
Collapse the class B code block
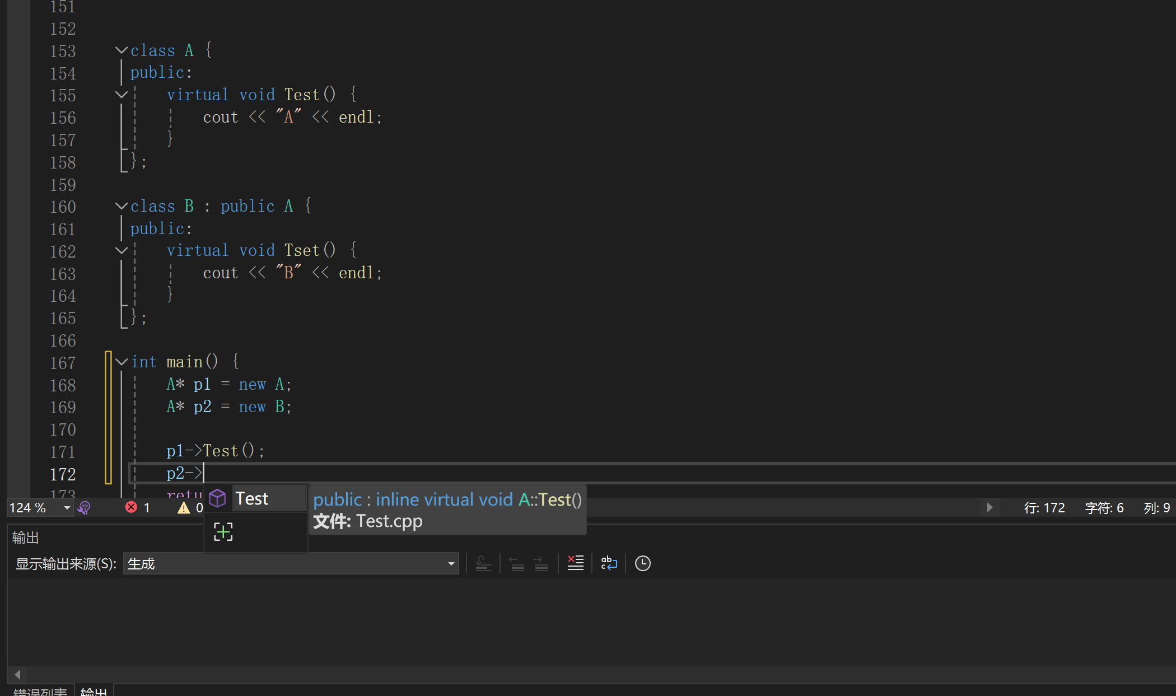click(x=121, y=206)
